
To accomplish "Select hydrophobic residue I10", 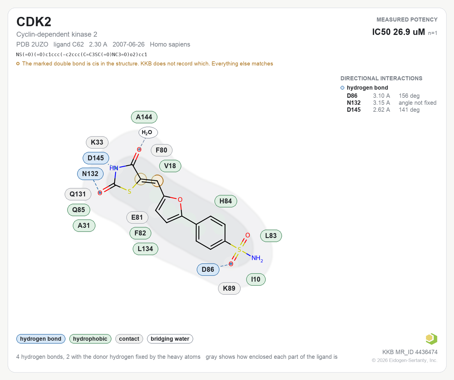I will coord(256,279).
